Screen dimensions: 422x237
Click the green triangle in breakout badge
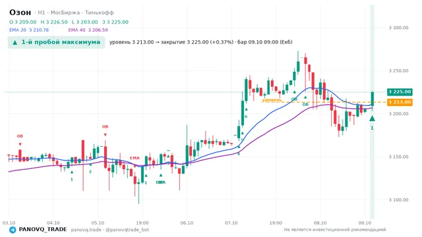coord(15,42)
